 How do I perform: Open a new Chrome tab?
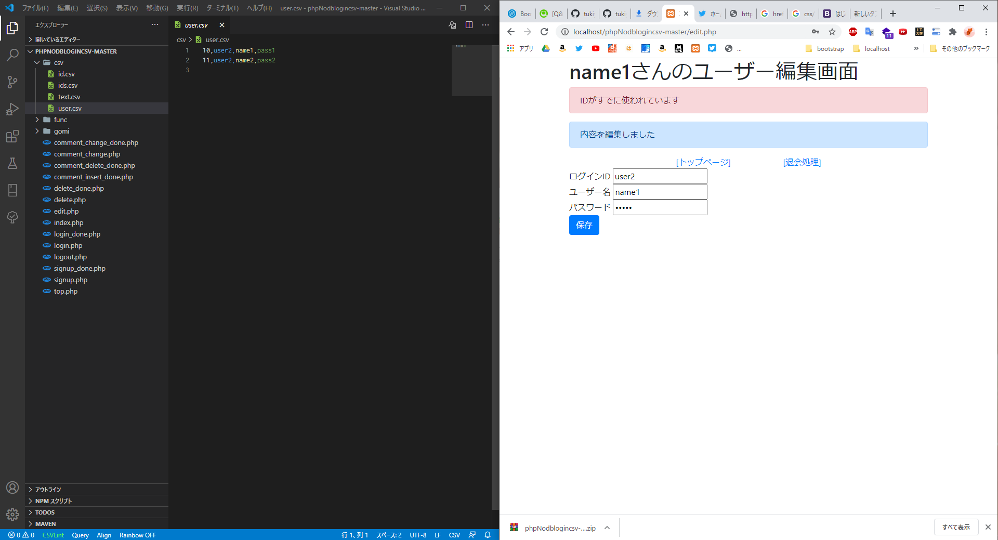[893, 14]
